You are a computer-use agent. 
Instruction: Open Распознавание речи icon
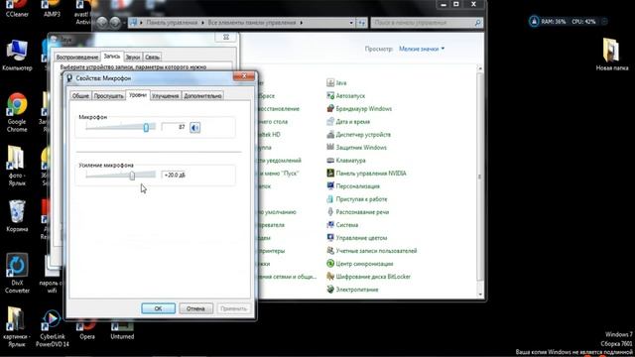click(358, 212)
